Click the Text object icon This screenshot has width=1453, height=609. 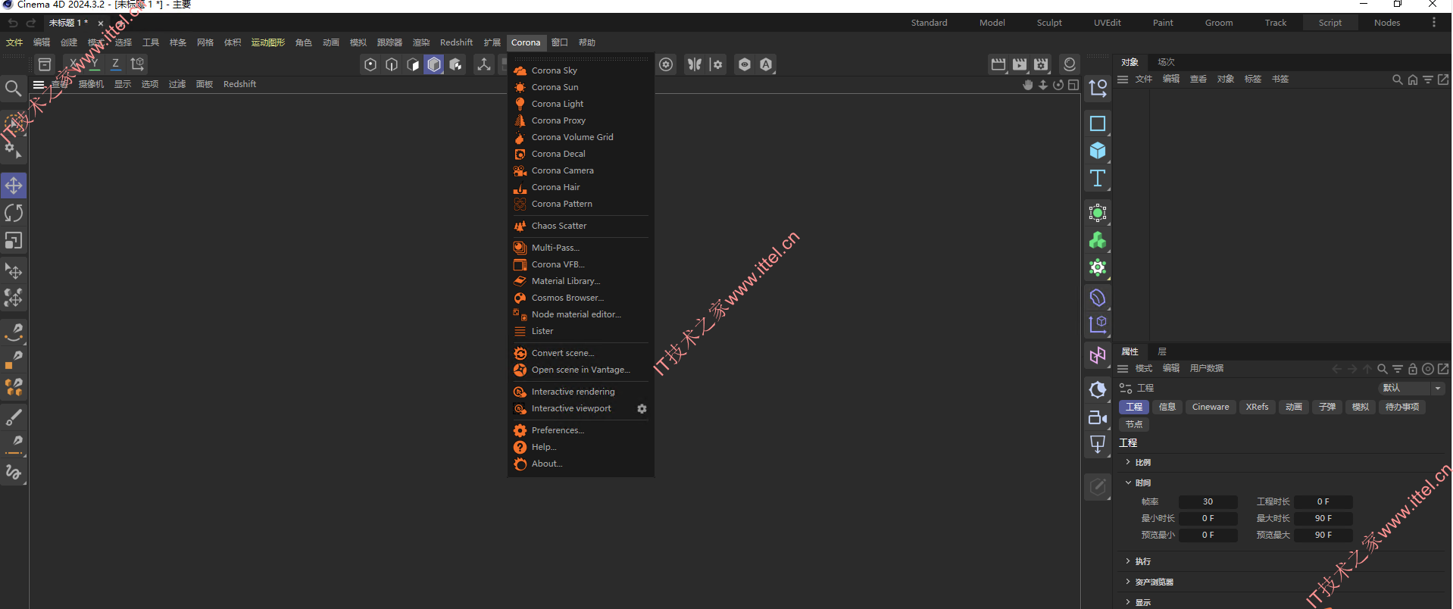click(x=1098, y=178)
